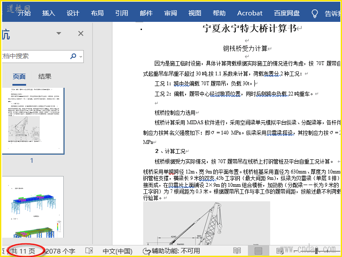Click the heading 2、计算工况
This screenshot has height=257, width=342.
point(170,151)
